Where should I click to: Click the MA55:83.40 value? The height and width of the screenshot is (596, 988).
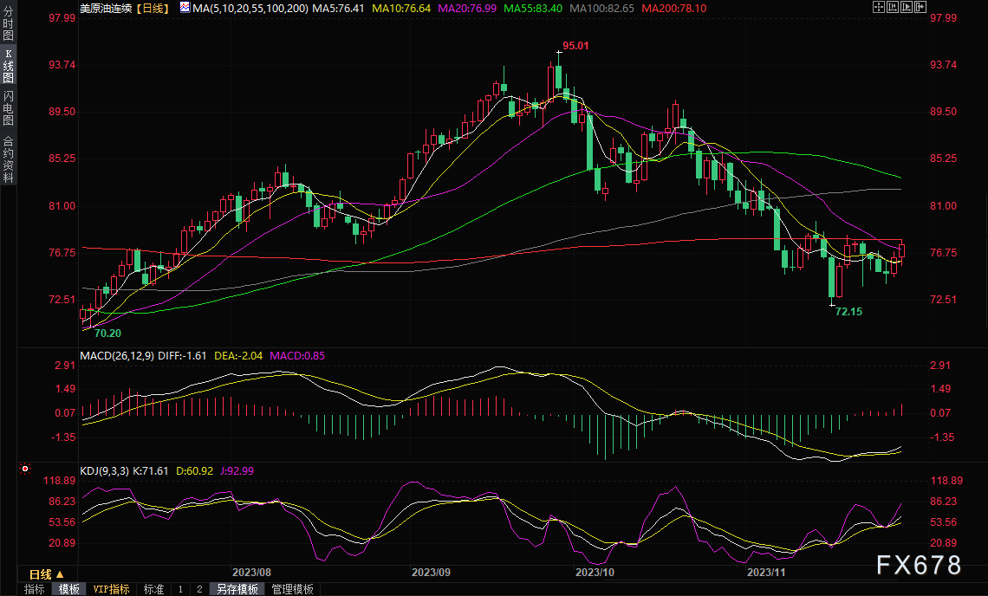(533, 8)
